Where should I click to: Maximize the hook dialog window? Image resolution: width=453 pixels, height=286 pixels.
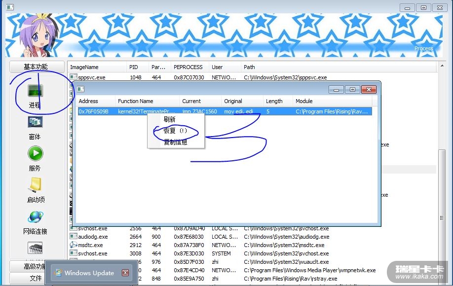[352, 90]
